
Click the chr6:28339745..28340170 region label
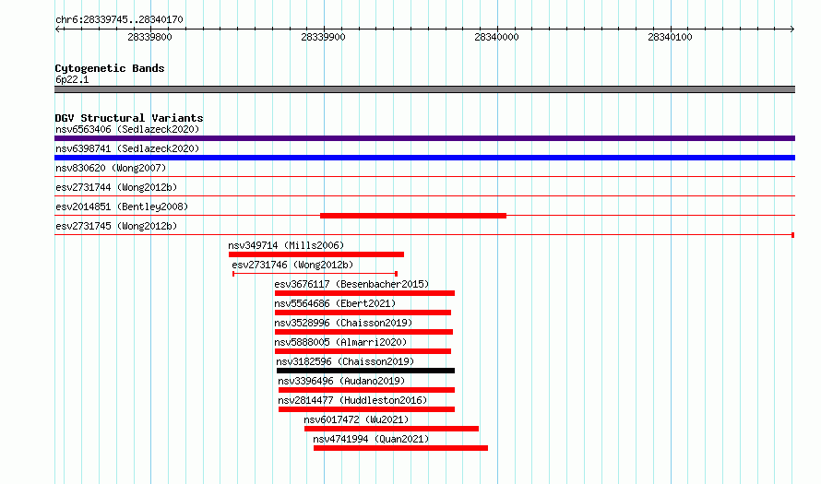coord(119,20)
